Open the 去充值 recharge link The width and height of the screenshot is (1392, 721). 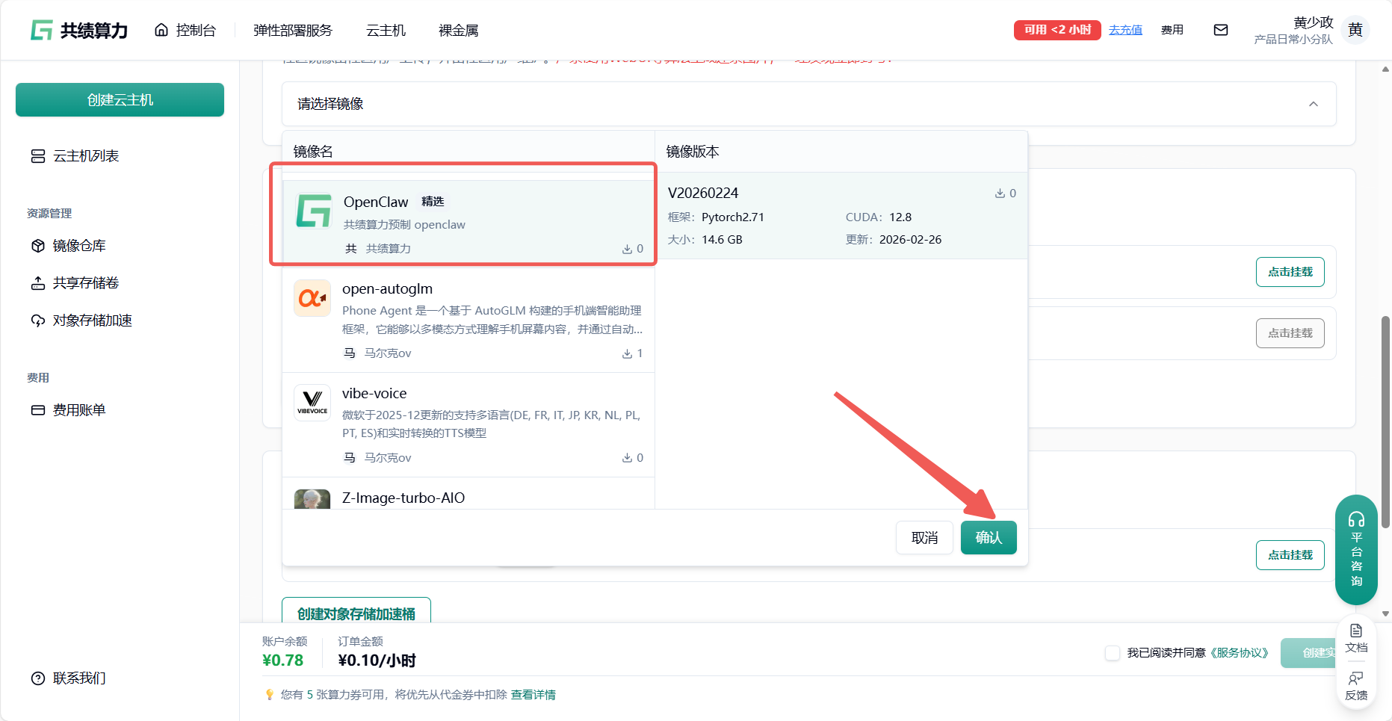pyautogui.click(x=1125, y=30)
